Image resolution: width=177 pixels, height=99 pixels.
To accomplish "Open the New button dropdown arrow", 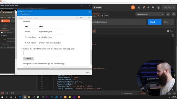I will pos(8,21).
